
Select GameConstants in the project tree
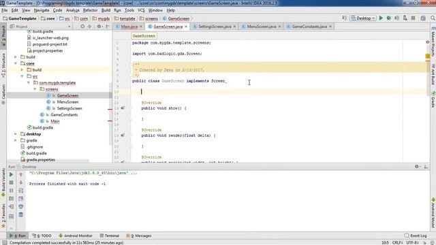64,115
